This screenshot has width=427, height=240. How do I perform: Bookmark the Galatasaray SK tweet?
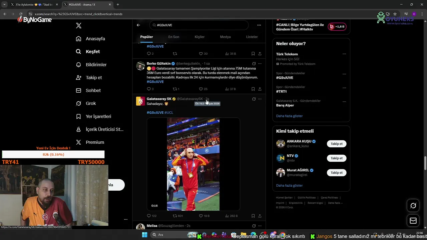(253, 216)
